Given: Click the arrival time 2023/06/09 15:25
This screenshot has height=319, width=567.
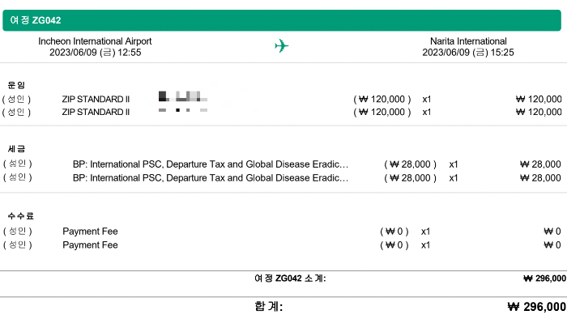Looking at the screenshot, I should click(468, 53).
